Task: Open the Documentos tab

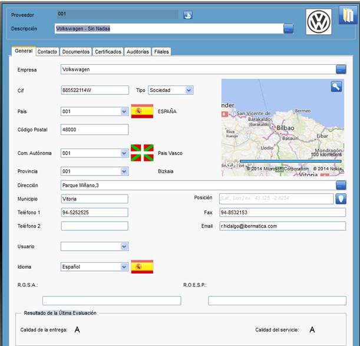Action: (76, 52)
